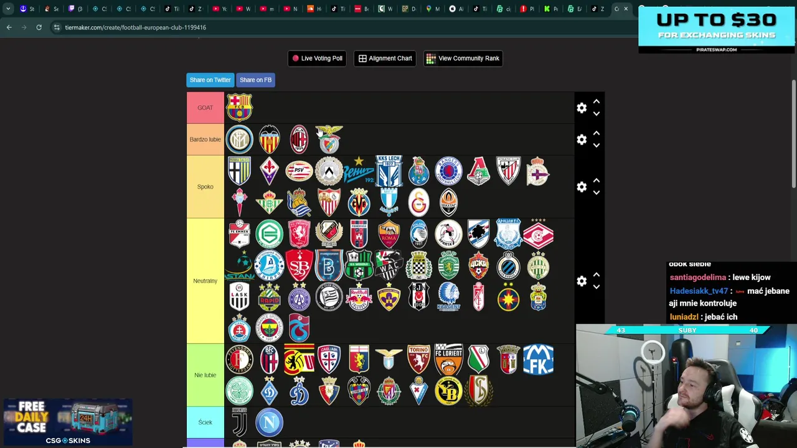Move Neutralny tier down
Image resolution: width=797 pixels, height=448 pixels.
(596, 287)
